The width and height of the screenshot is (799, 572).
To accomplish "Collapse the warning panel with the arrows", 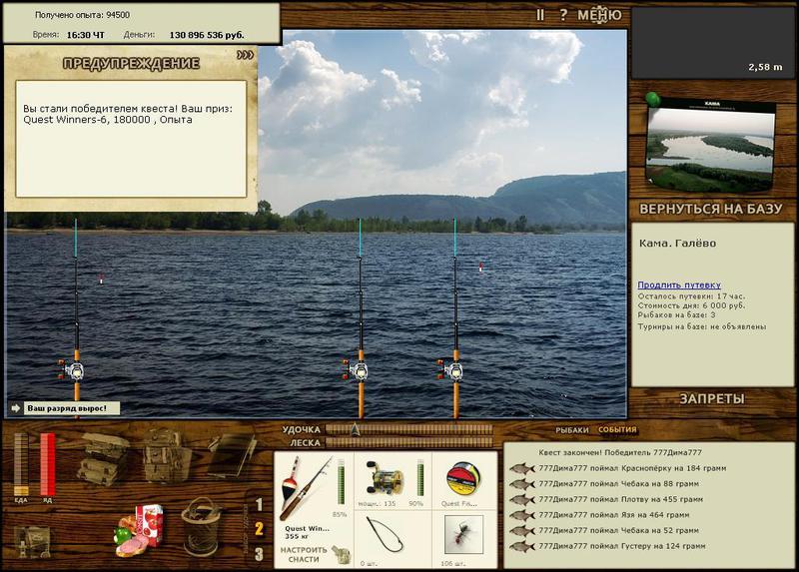I will pos(245,56).
